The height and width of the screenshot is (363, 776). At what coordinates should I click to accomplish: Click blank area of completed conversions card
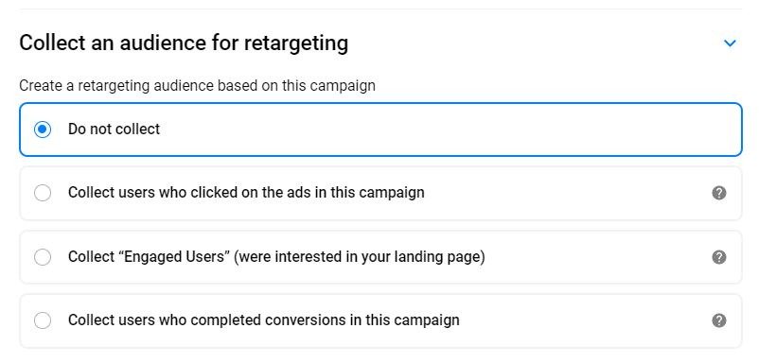coord(584,320)
